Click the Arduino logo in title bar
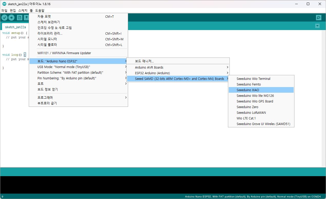 [x=4, y=4]
